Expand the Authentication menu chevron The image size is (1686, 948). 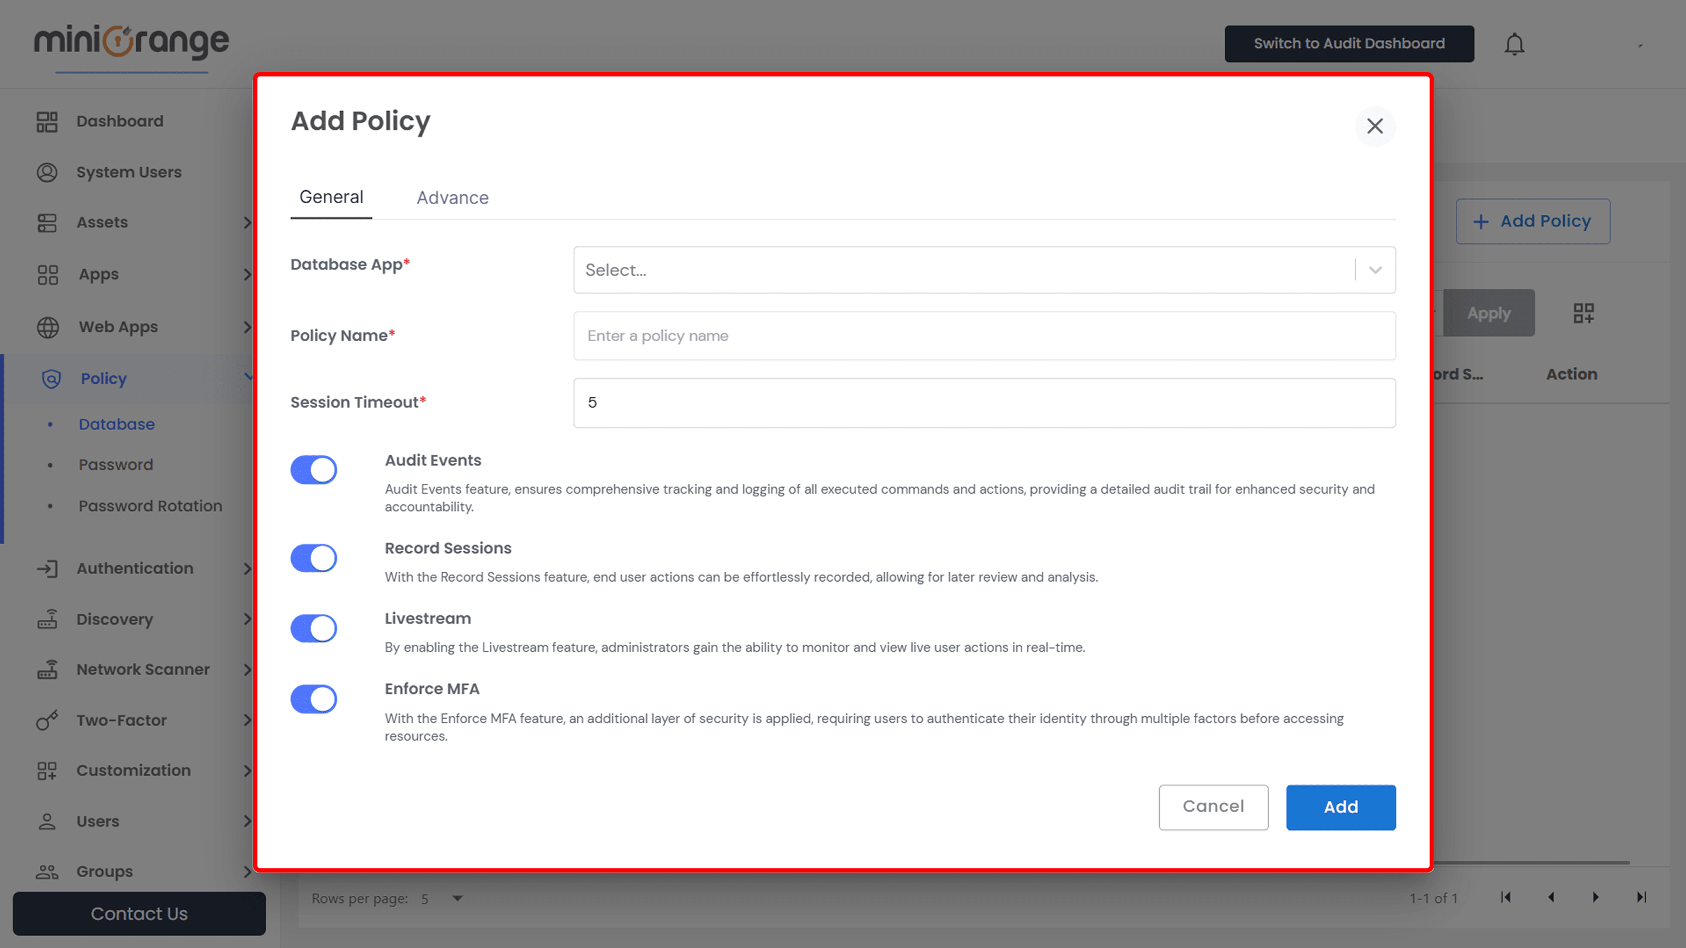[248, 569]
